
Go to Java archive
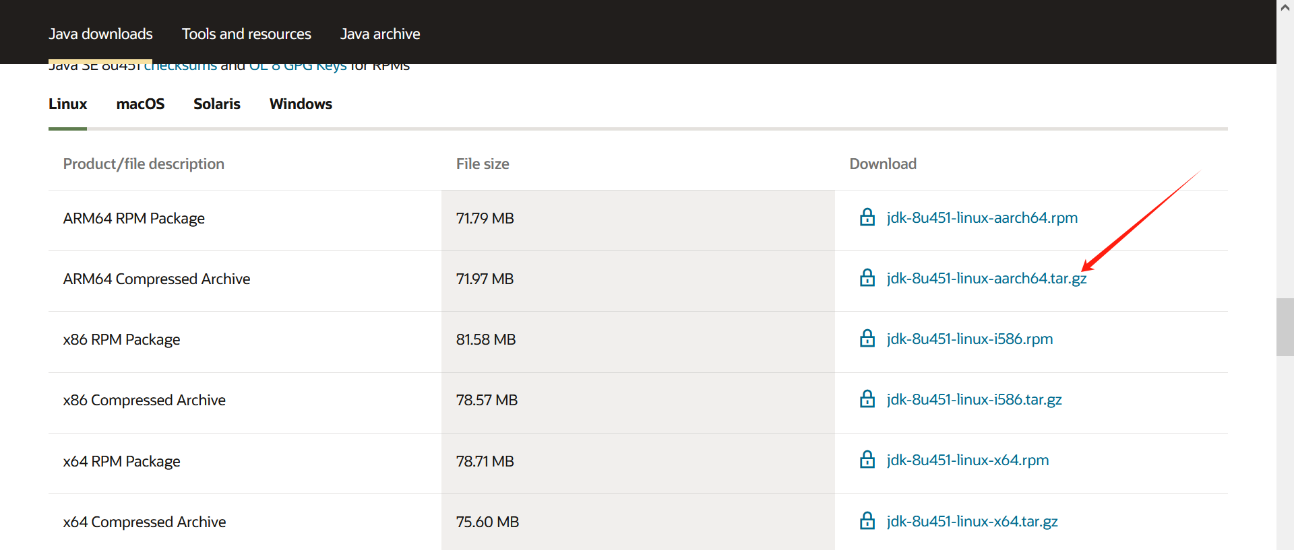[380, 34]
